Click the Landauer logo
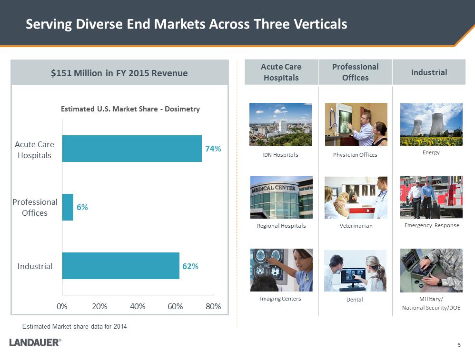The width and height of the screenshot is (475, 352). pyautogui.click(x=35, y=342)
